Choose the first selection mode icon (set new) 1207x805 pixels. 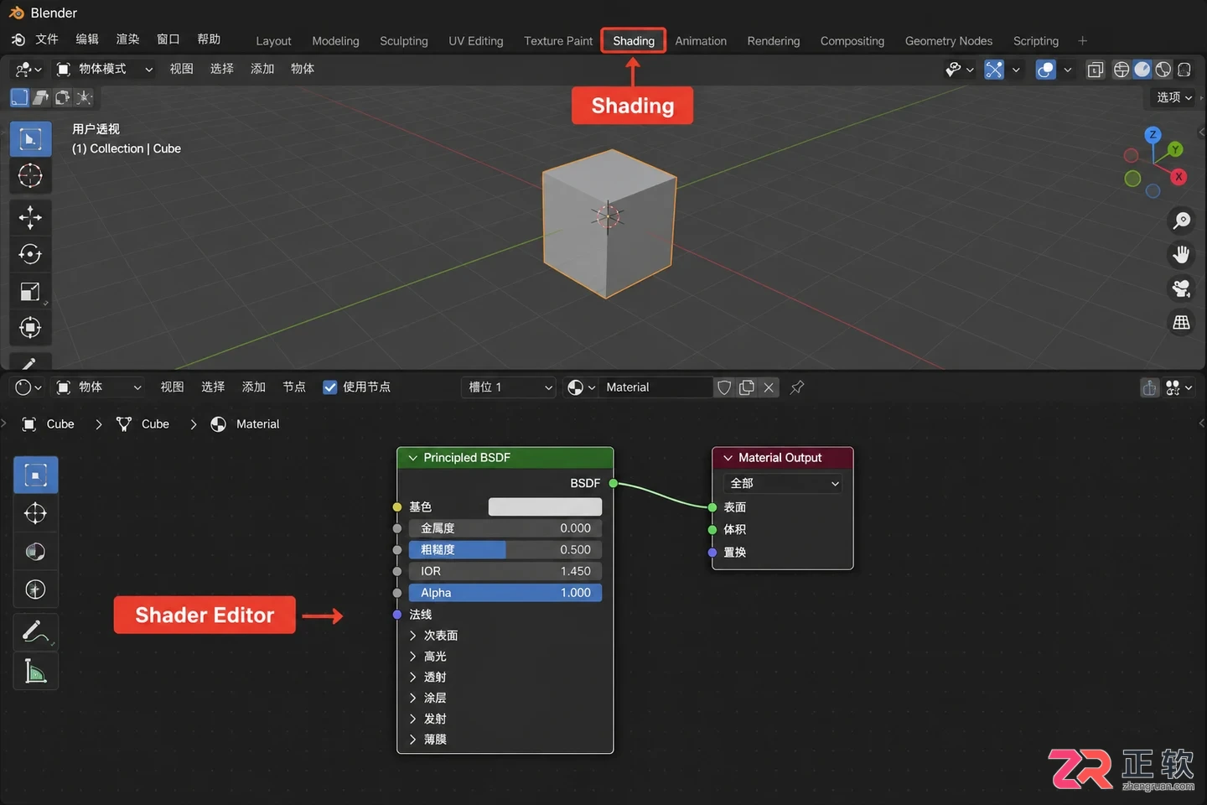coord(19,97)
